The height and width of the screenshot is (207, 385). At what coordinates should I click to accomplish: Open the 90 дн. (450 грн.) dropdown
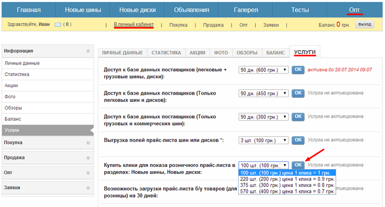[264, 93]
